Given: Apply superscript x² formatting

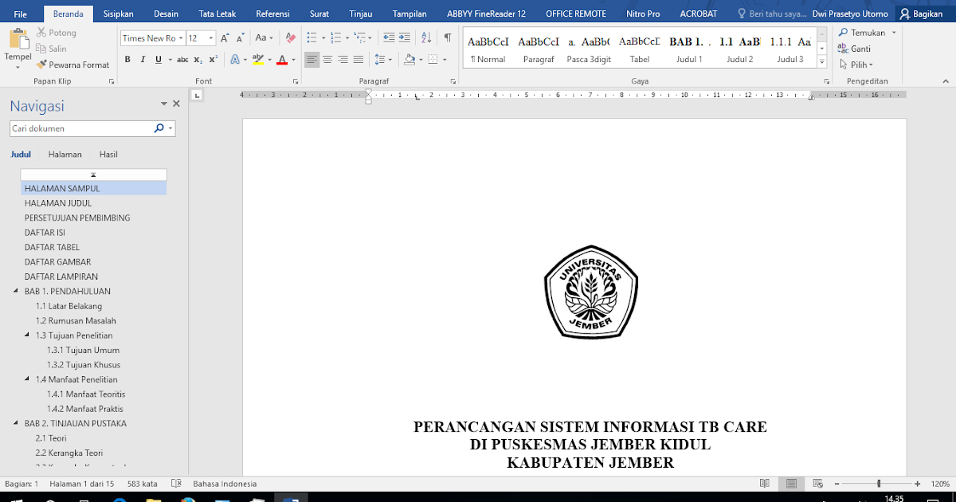Looking at the screenshot, I should [213, 60].
